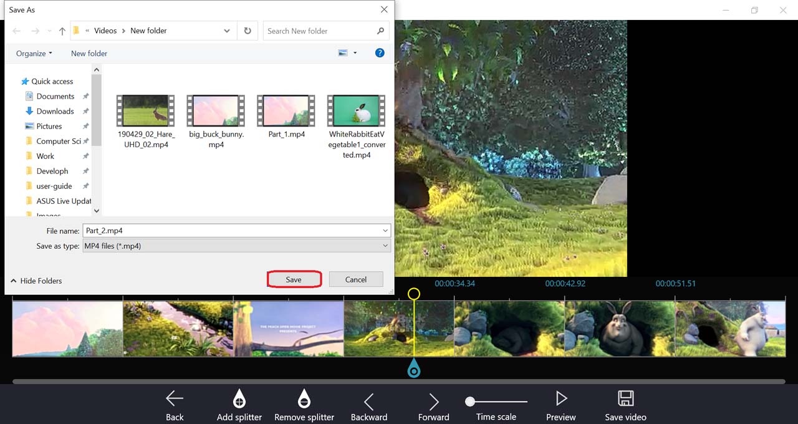Collapse the pane with Hide Folders

pyautogui.click(x=36, y=281)
